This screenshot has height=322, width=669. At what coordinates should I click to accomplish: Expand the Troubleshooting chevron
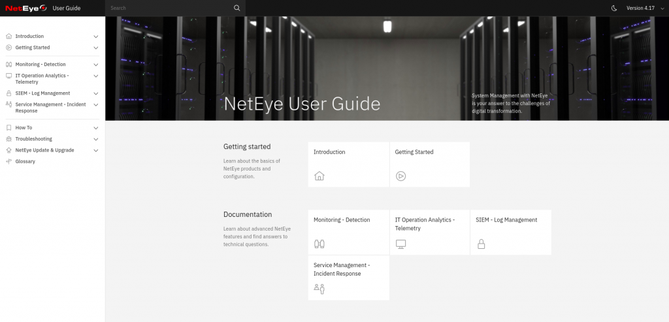click(x=96, y=139)
